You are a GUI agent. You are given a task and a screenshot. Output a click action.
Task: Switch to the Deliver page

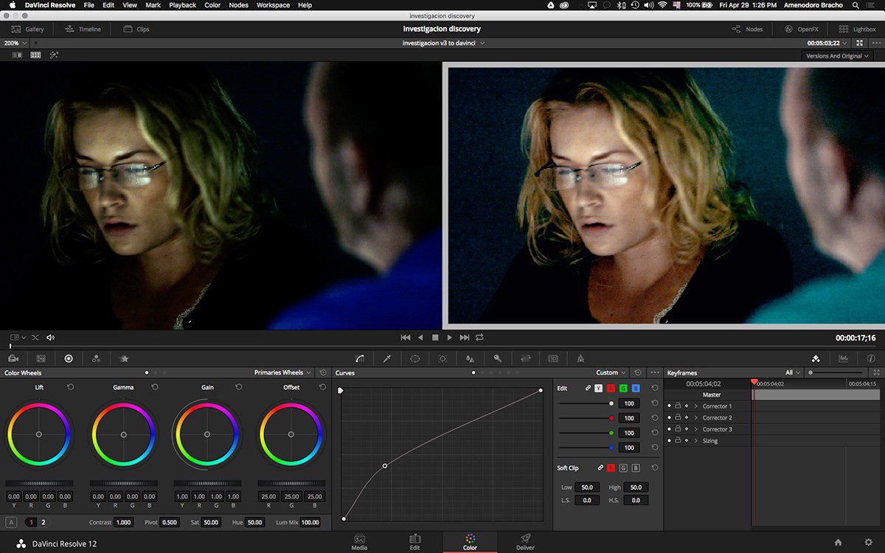pyautogui.click(x=525, y=542)
